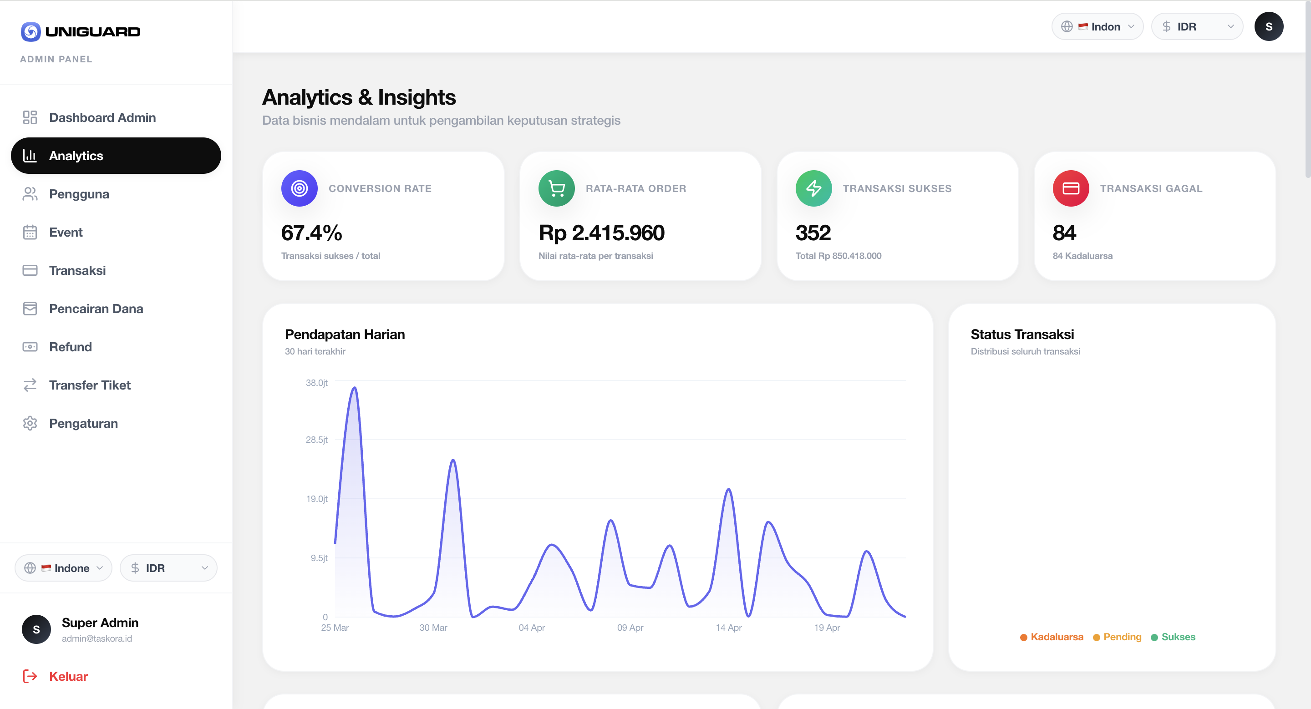
Task: Open the Indonesia language dropdown in the header
Action: 1097,26
